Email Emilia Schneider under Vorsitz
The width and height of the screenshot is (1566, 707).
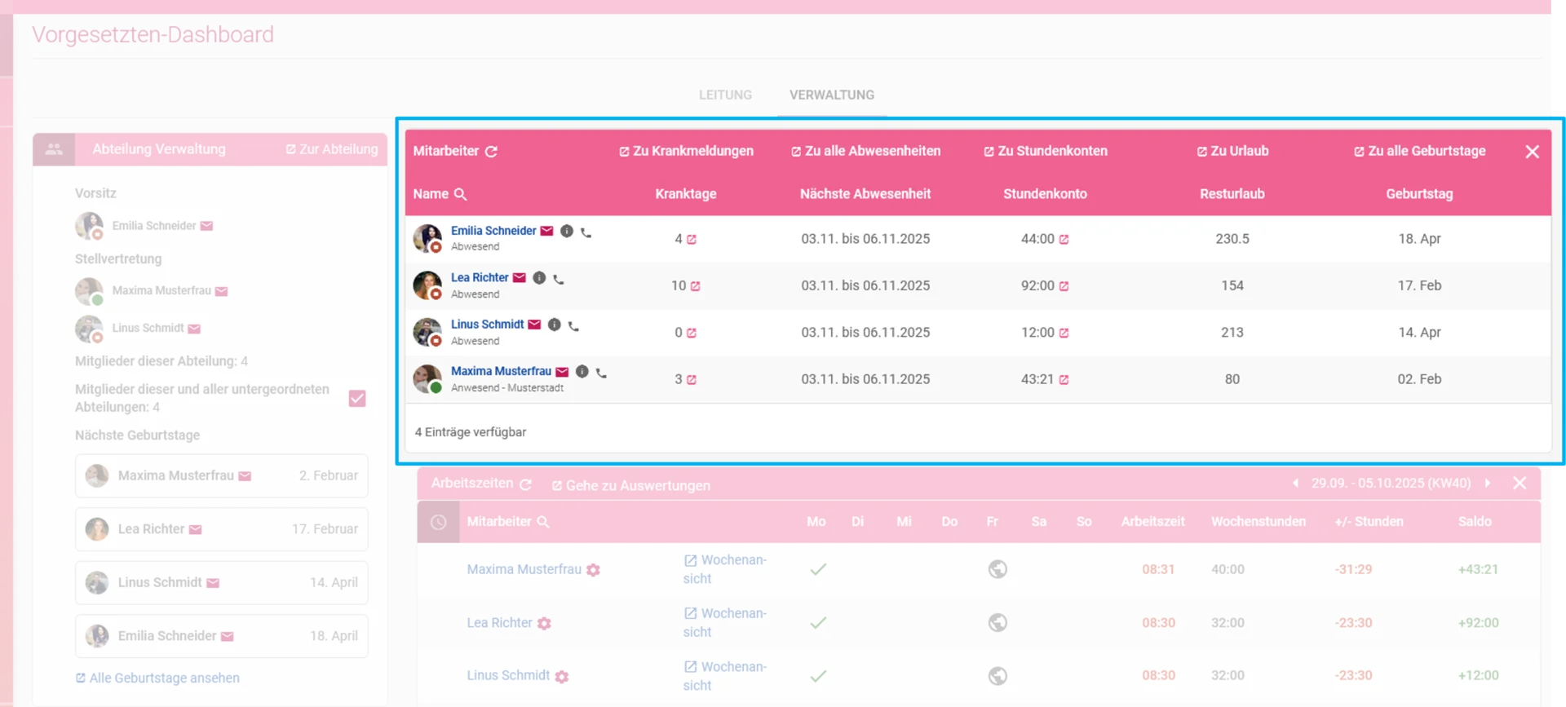[x=207, y=226]
